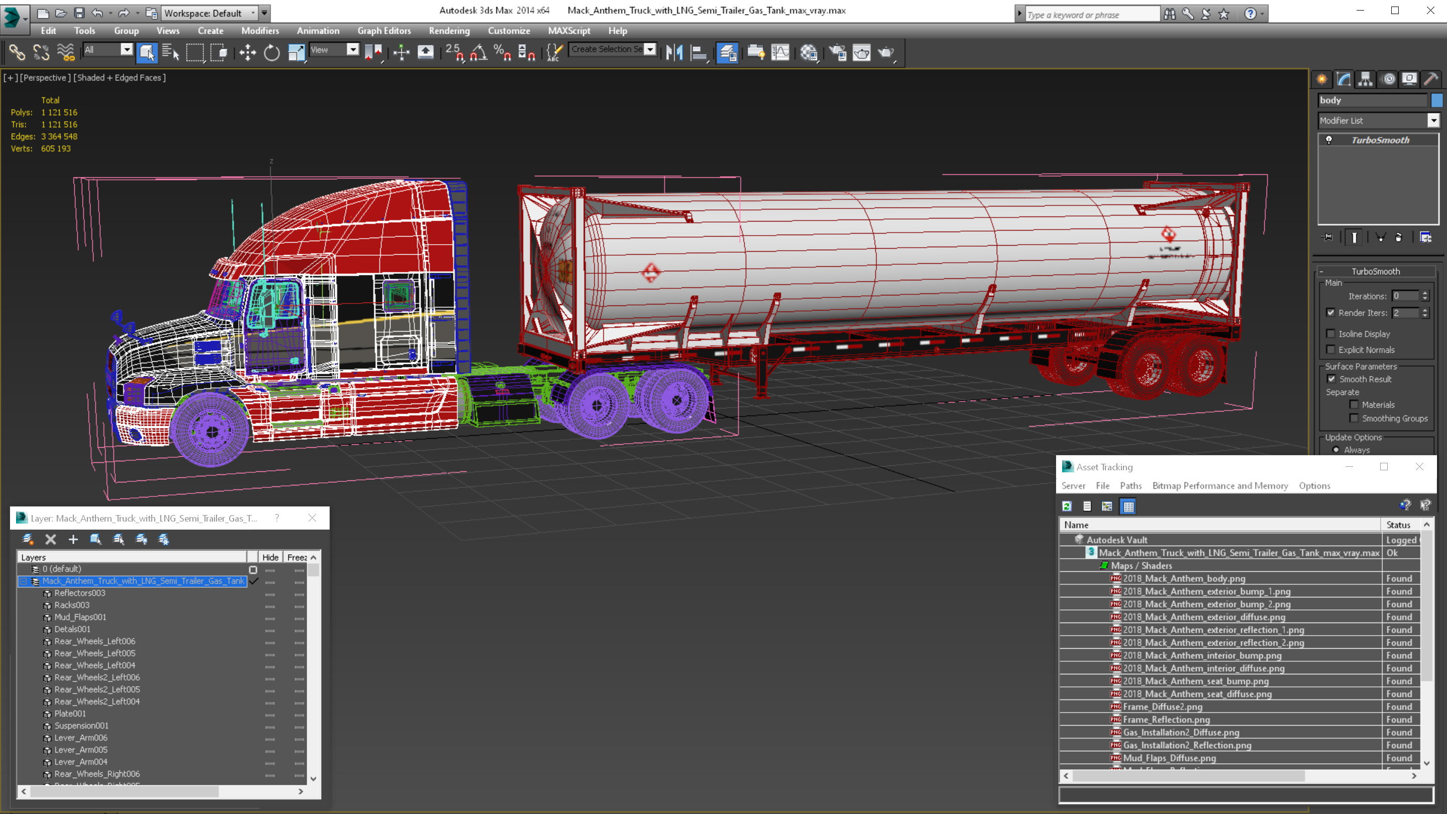This screenshot has height=814, width=1447.
Task: Open the MAXScript menu
Action: click(x=569, y=31)
